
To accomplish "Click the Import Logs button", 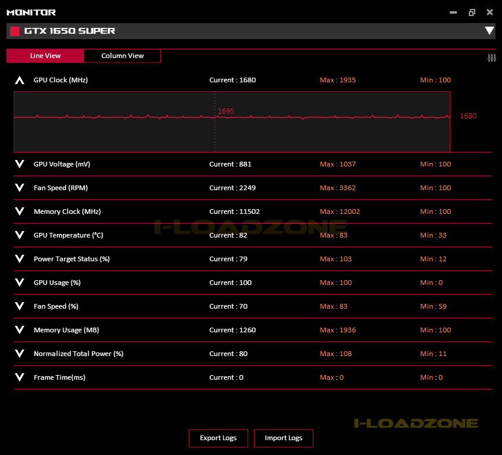I will coord(283,438).
